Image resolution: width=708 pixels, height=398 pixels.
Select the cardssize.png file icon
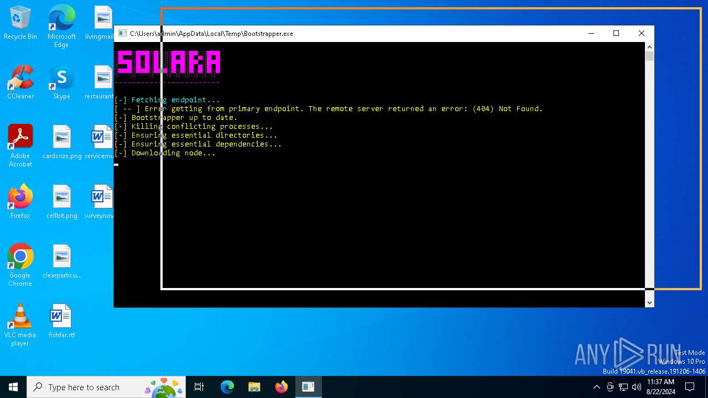pos(62,142)
